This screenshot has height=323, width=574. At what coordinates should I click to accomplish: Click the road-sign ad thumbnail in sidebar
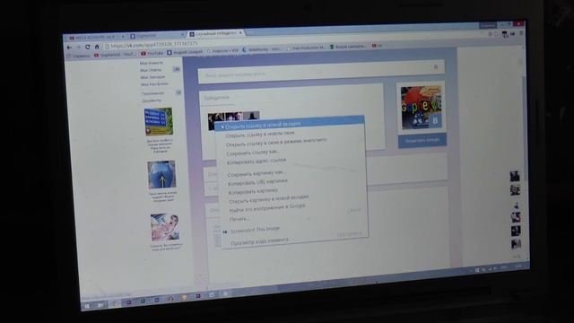tap(159, 121)
